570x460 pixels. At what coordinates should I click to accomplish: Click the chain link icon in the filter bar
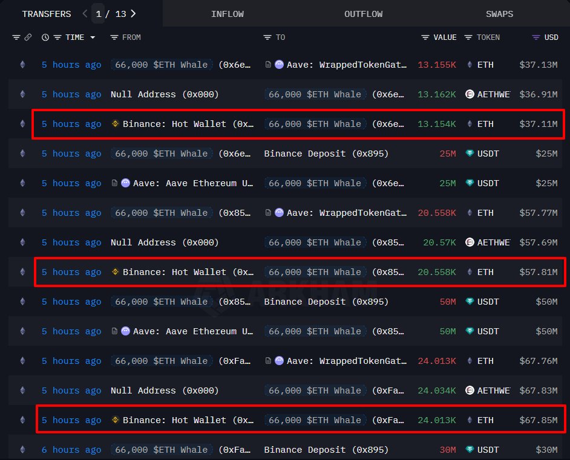pos(29,37)
